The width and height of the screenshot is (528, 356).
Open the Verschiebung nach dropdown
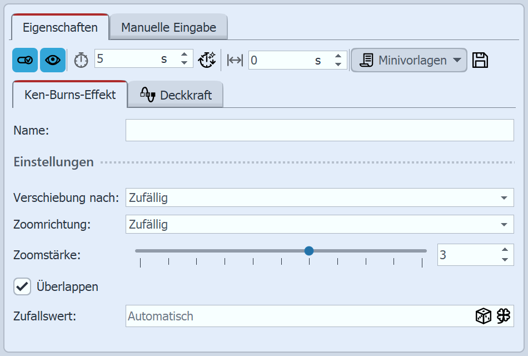click(504, 197)
